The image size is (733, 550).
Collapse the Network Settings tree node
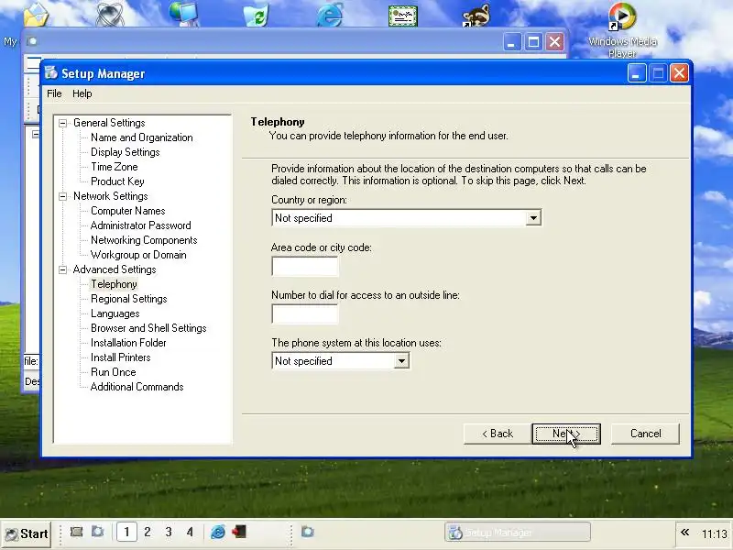(62, 196)
